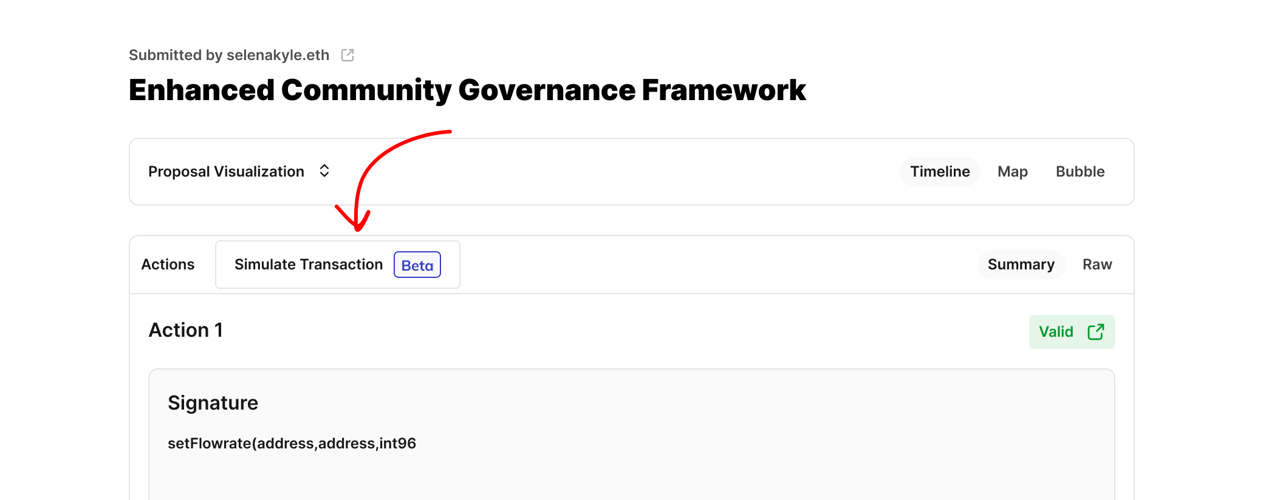Click Proposal Visualization label

point(226,172)
